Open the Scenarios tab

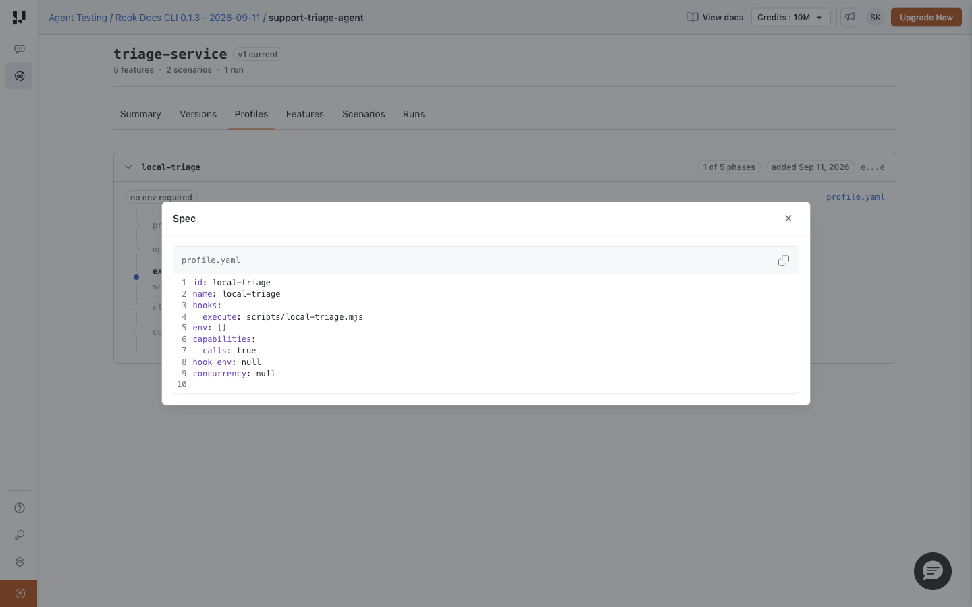pos(364,114)
